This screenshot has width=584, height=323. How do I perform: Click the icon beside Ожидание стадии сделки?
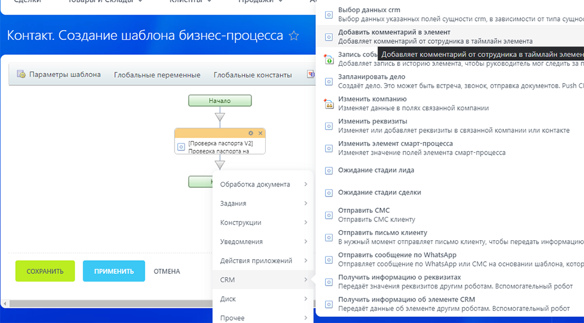coord(329,193)
